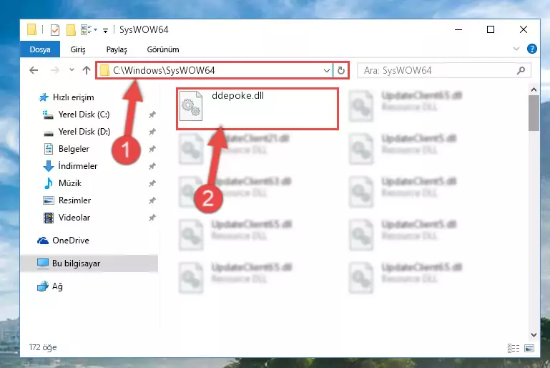550x368 pixels.
Task: Click pin icon next to Videolar
Action: [x=152, y=218]
